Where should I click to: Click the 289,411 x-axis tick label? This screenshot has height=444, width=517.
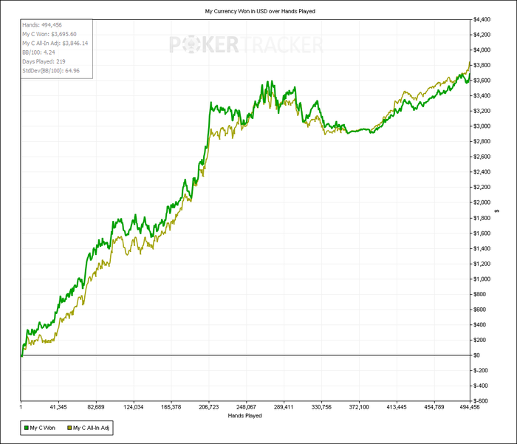(284, 407)
